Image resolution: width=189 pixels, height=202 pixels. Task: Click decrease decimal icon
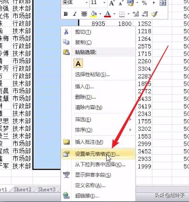tap(145, 14)
